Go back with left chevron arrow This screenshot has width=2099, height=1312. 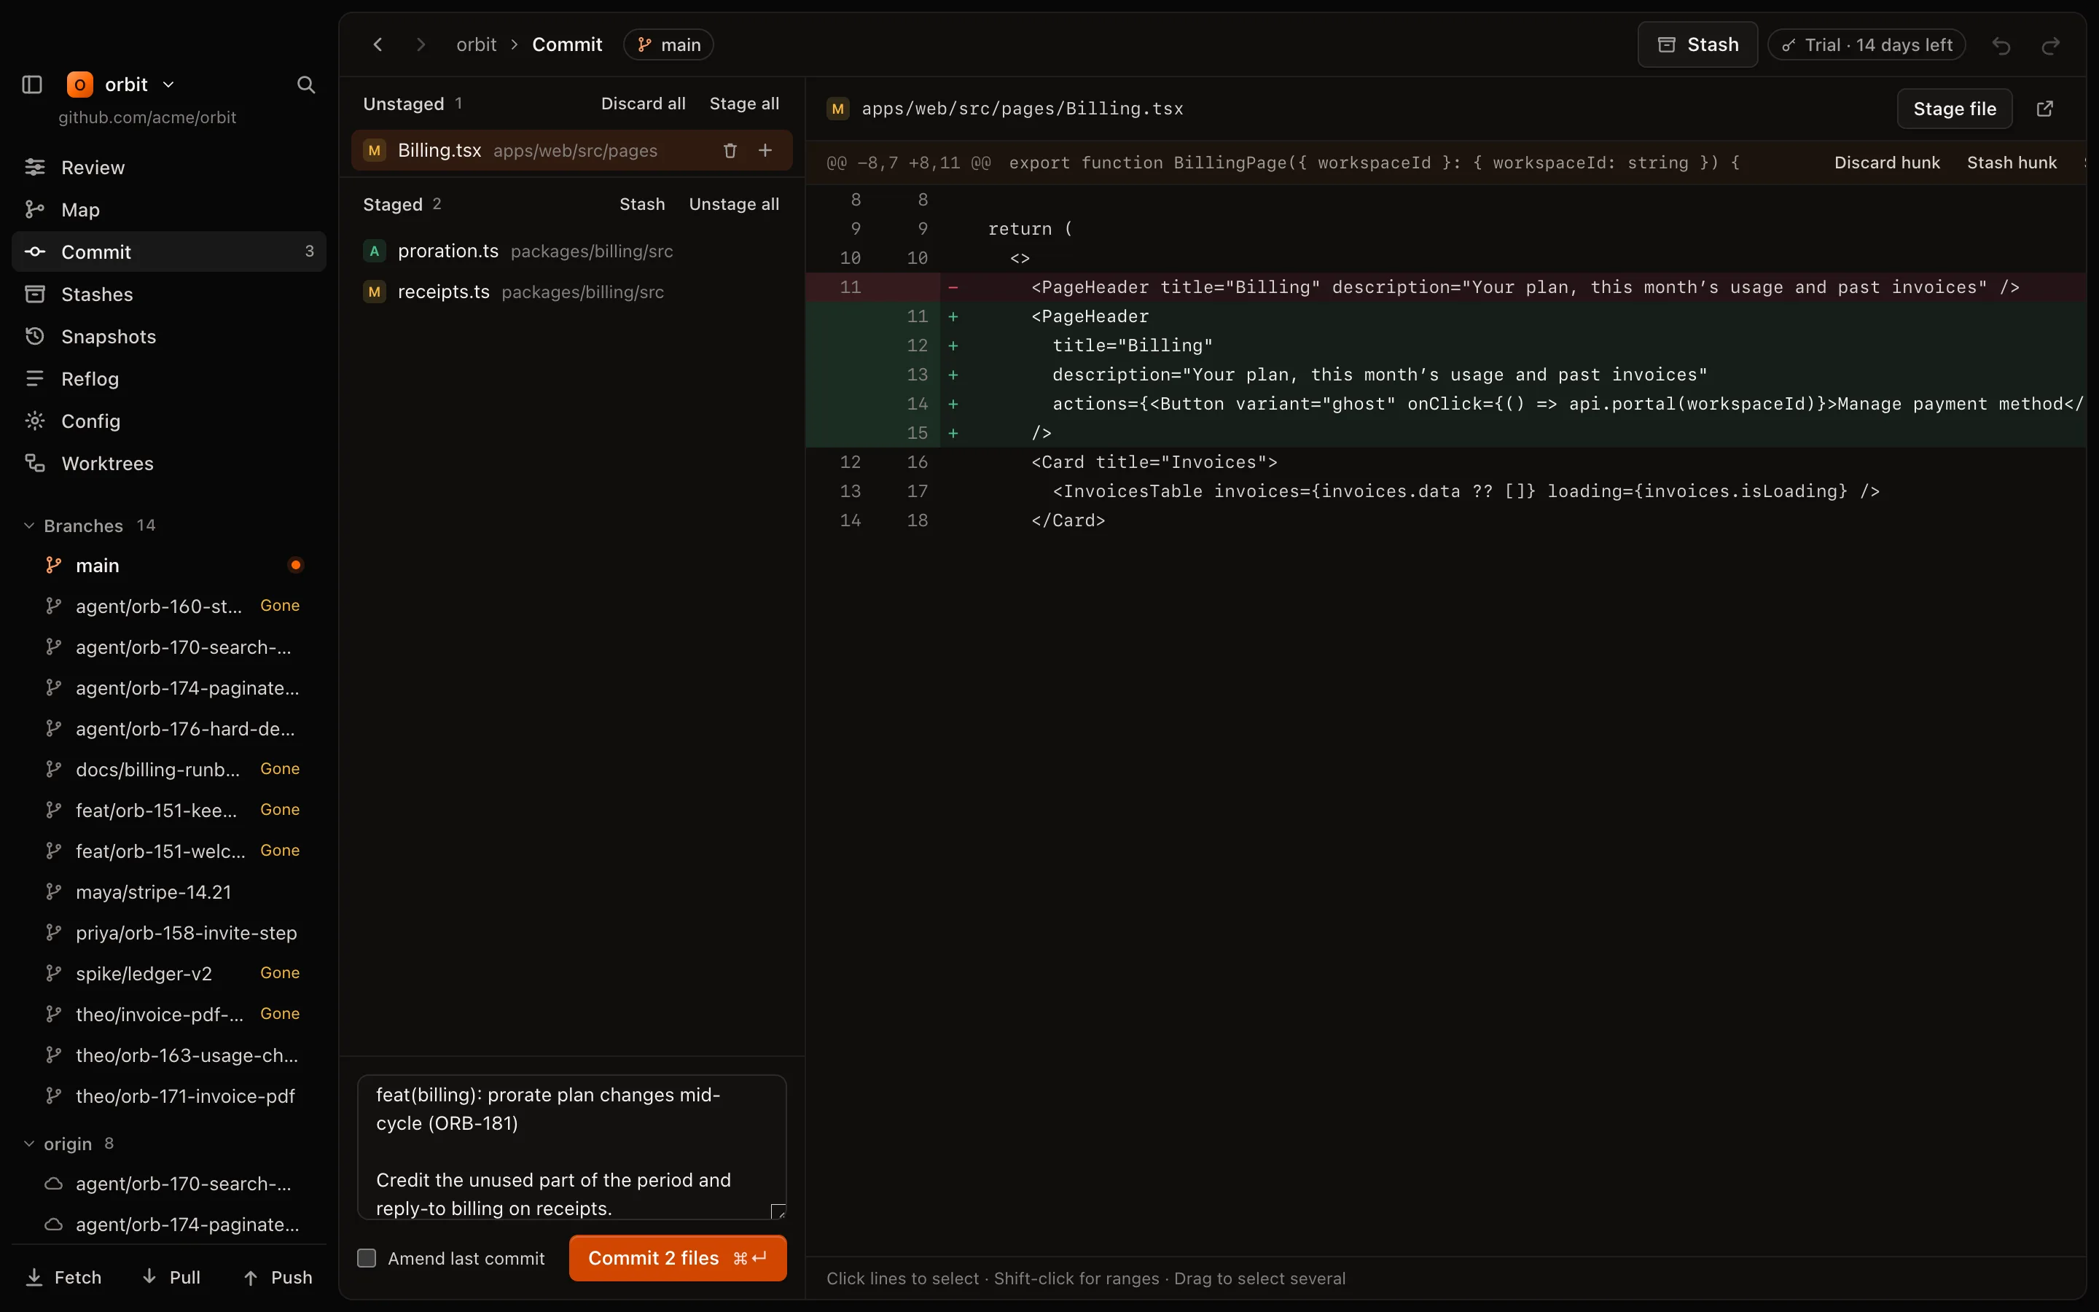tap(378, 44)
